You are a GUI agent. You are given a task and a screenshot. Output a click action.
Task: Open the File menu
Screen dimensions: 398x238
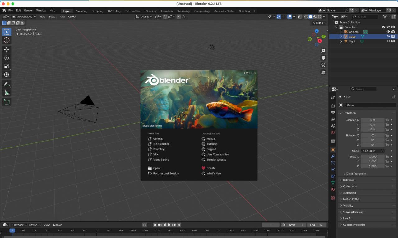(x=10, y=11)
